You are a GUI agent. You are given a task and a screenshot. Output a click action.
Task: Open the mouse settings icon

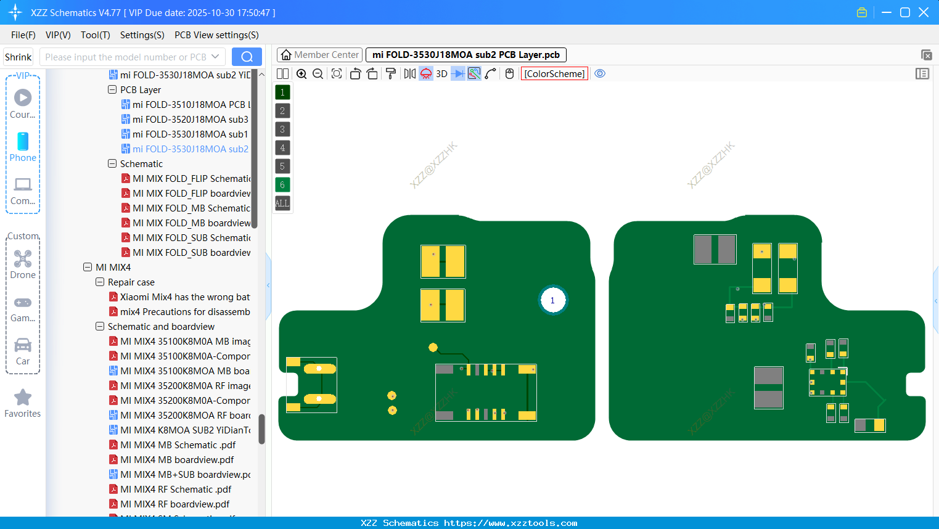[x=509, y=73]
